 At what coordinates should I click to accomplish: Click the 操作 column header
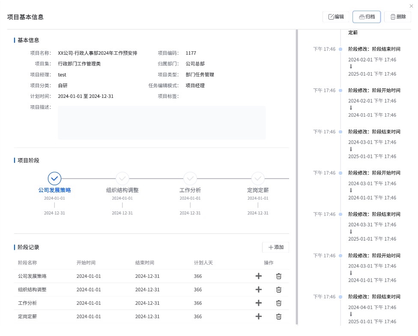[x=269, y=263]
